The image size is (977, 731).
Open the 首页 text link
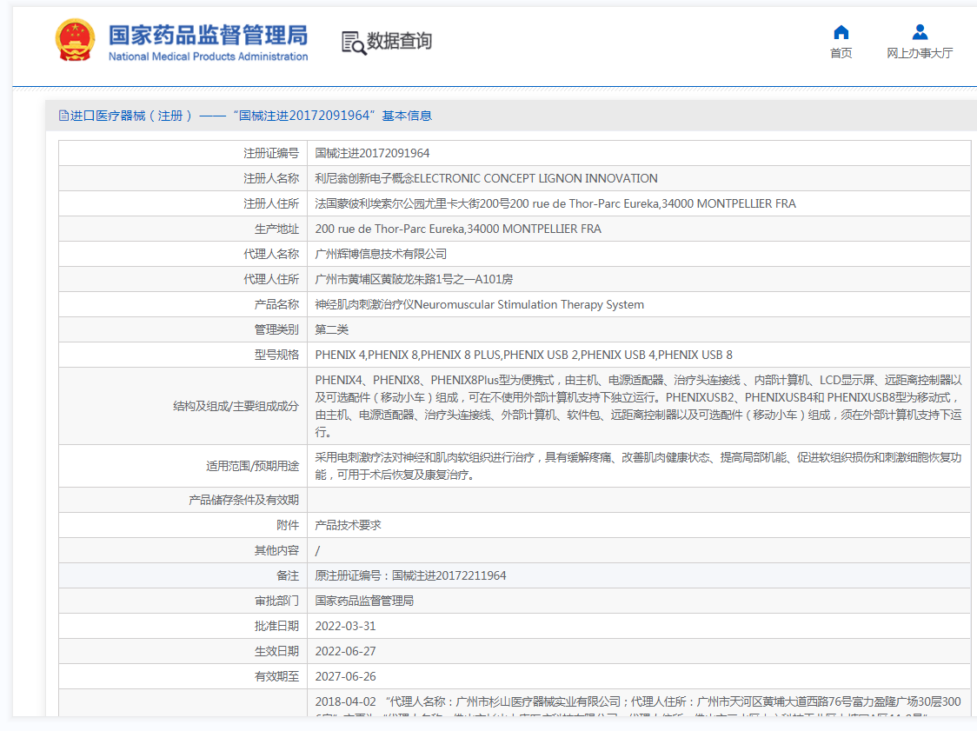point(841,53)
